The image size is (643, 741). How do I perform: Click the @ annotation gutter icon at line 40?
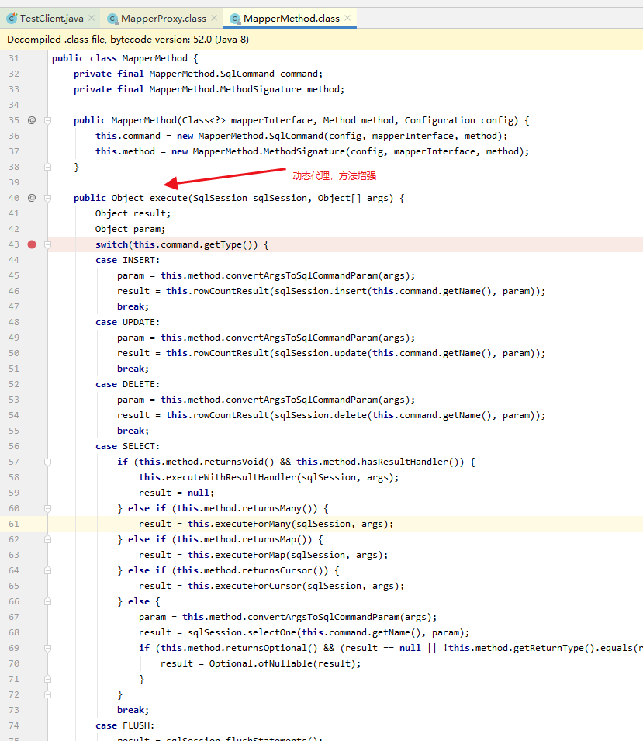[x=31, y=198]
